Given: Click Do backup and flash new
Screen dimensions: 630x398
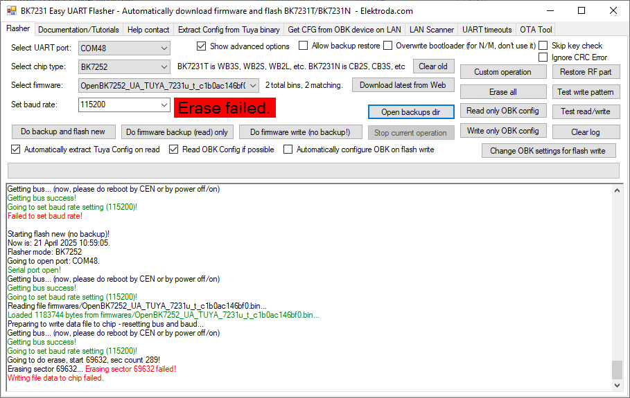Looking at the screenshot, I should (62, 132).
